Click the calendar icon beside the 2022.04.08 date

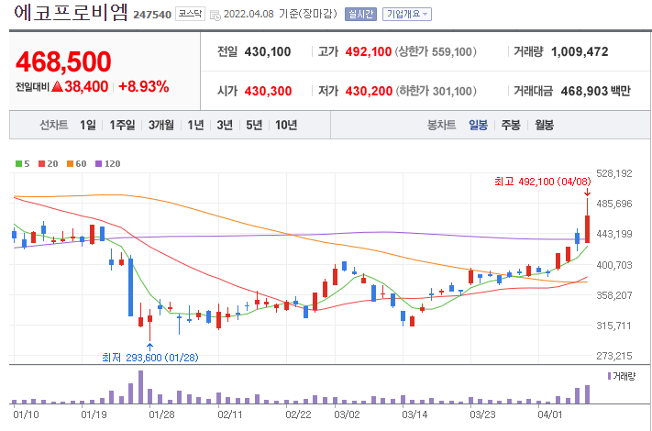[215, 16]
